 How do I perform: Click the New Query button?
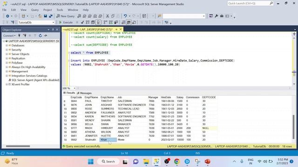(x=65, y=16)
